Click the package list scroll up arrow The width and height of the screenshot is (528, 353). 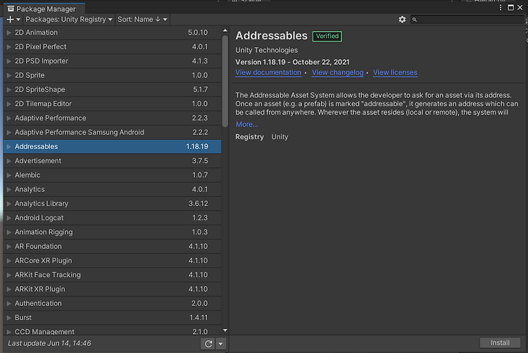225,31
